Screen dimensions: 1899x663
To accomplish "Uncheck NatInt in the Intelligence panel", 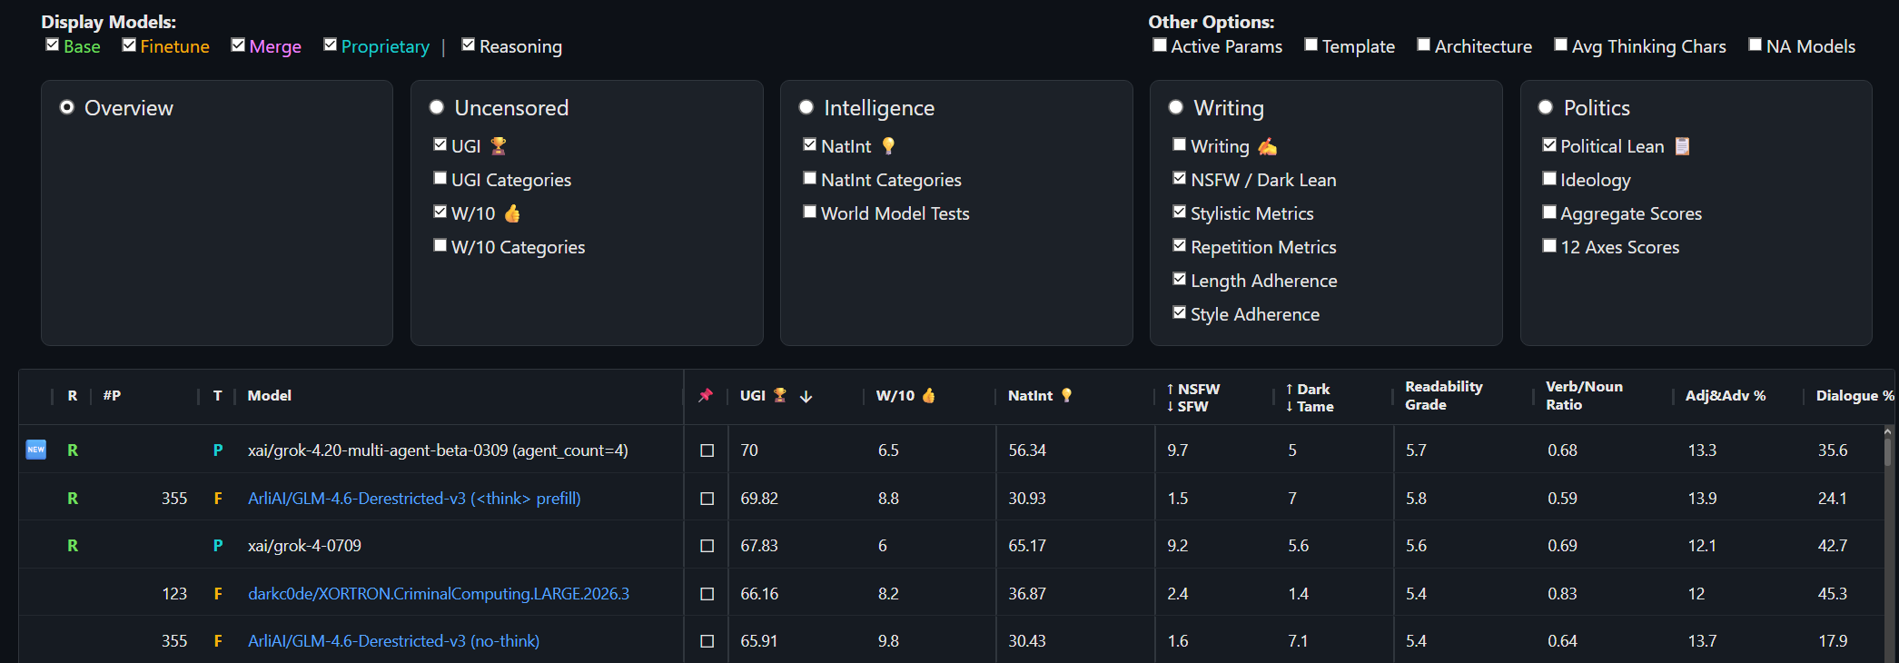I will (810, 144).
